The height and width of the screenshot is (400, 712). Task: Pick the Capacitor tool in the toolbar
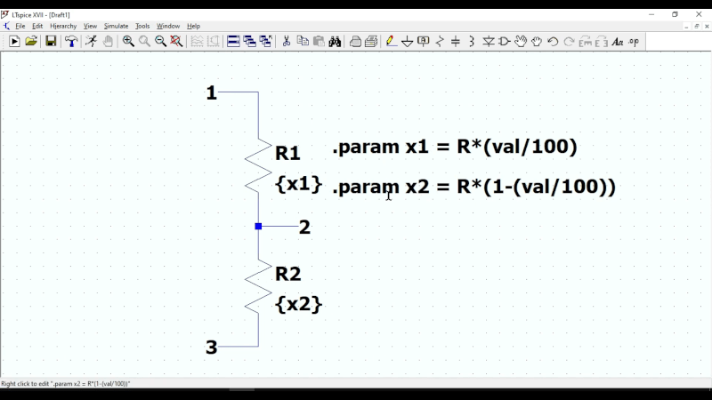pos(456,42)
